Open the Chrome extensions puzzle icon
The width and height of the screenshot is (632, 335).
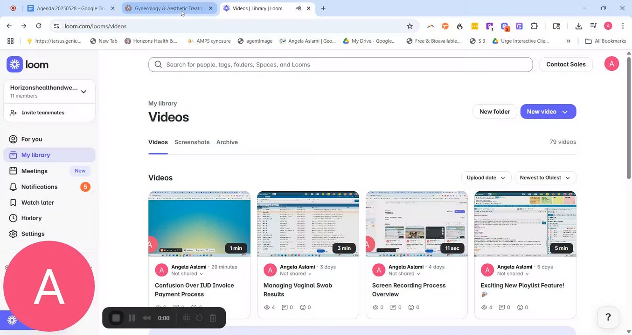pyautogui.click(x=535, y=26)
